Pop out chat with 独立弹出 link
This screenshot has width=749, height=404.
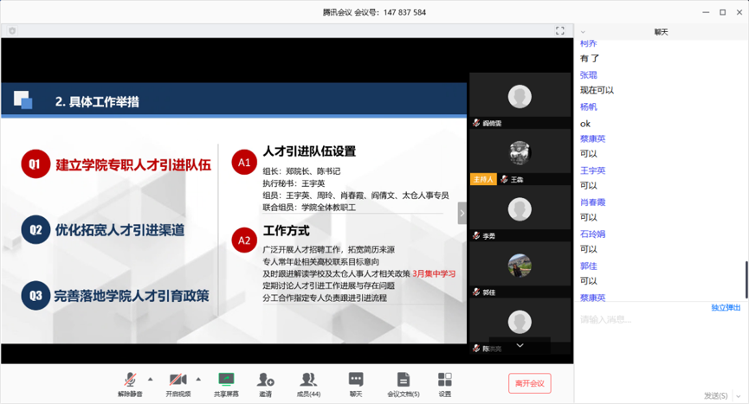tap(726, 308)
